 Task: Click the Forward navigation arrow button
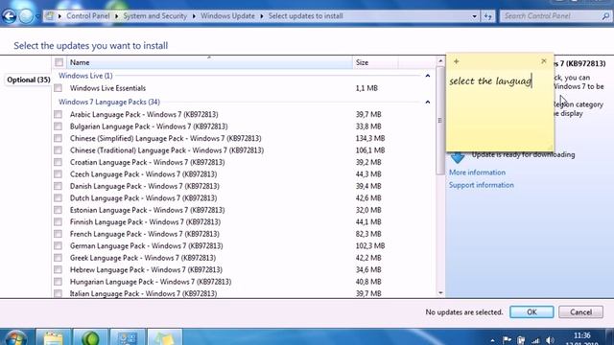click(26, 16)
